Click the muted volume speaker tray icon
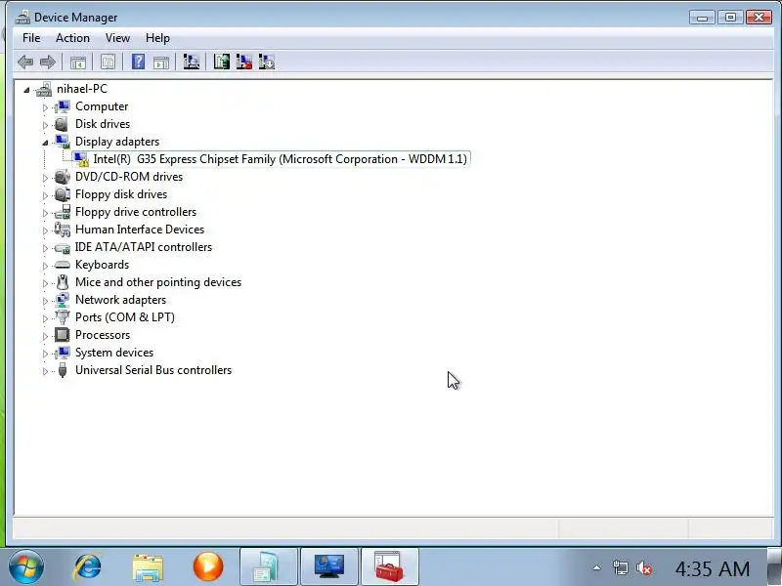Image resolution: width=782 pixels, height=586 pixels. [644, 568]
